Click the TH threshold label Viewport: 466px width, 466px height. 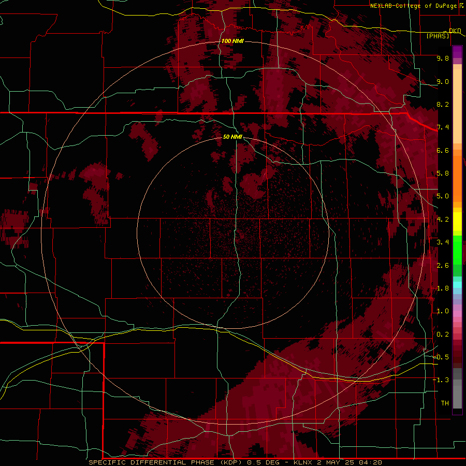click(445, 403)
